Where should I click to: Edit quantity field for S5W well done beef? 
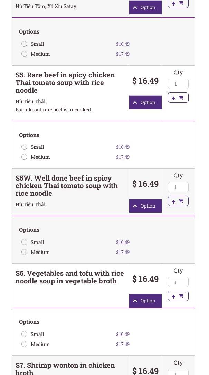click(x=178, y=187)
